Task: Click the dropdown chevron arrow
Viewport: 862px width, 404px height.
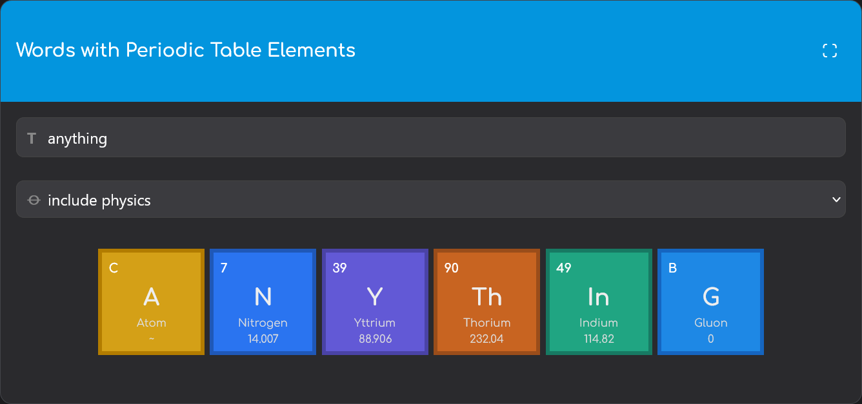Action: coord(836,200)
